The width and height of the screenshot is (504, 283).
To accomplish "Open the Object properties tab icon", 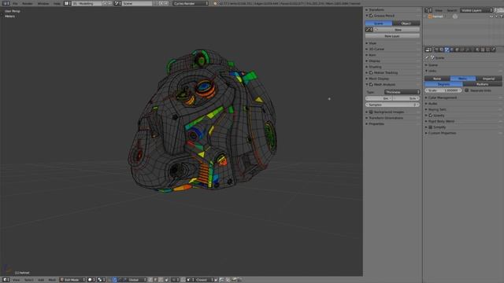I will 457,50.
